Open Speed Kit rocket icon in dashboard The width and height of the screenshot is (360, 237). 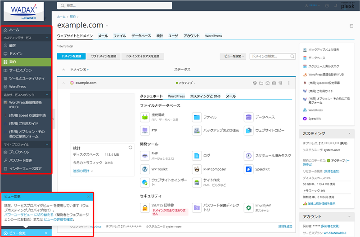[x=248, y=169]
